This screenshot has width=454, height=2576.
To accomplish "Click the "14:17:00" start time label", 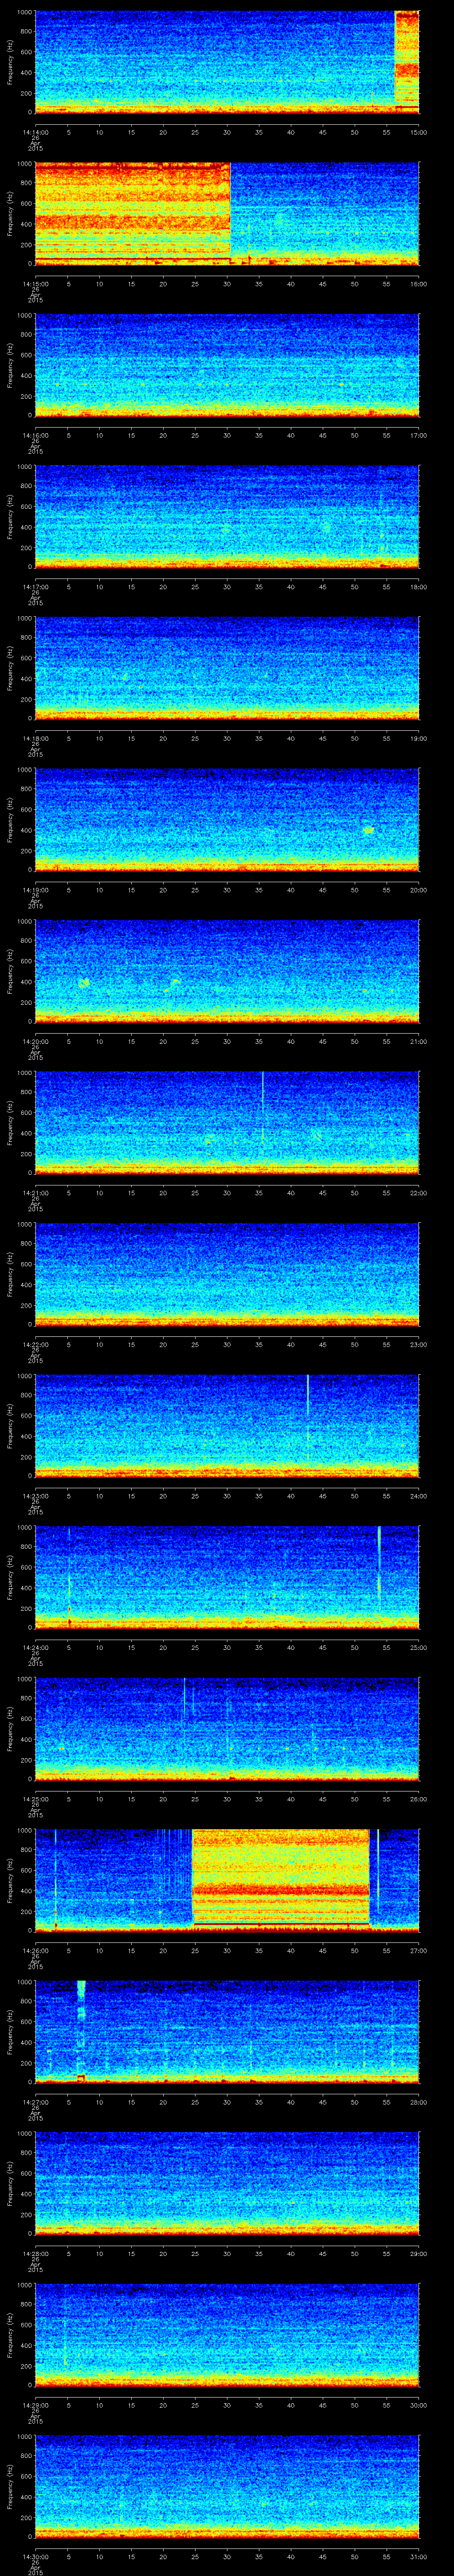I will pyautogui.click(x=35, y=586).
